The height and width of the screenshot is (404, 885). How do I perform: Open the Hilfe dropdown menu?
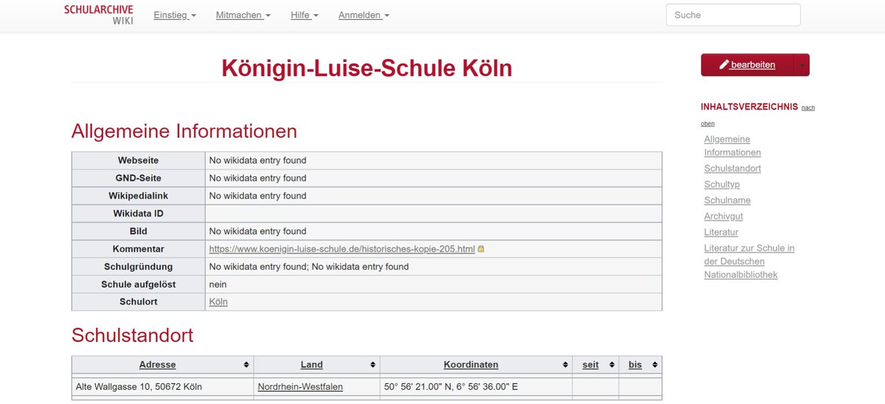coord(305,15)
